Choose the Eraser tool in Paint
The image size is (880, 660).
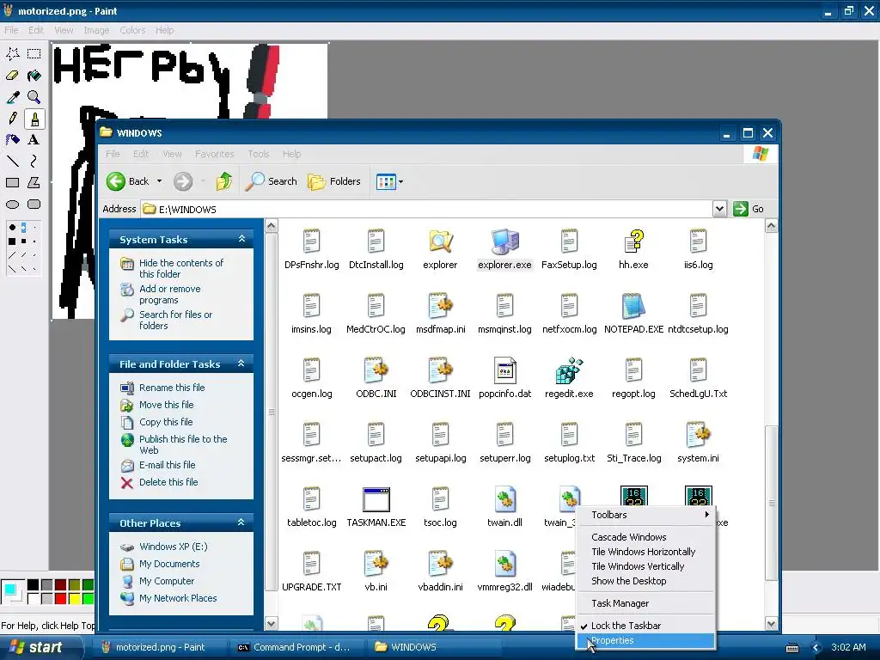[12, 76]
